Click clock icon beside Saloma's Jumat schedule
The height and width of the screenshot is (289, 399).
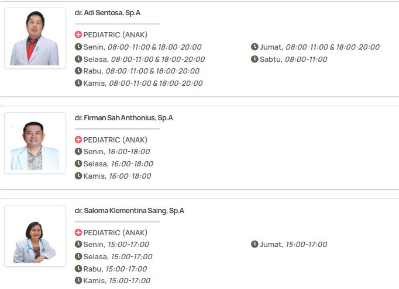tap(254, 245)
